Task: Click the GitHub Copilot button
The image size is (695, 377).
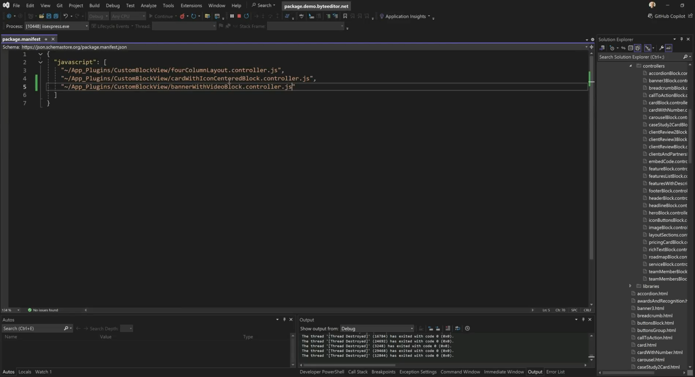Action: coord(669,16)
